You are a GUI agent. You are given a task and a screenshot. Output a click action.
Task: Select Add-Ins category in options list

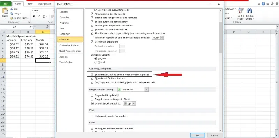click(70, 57)
